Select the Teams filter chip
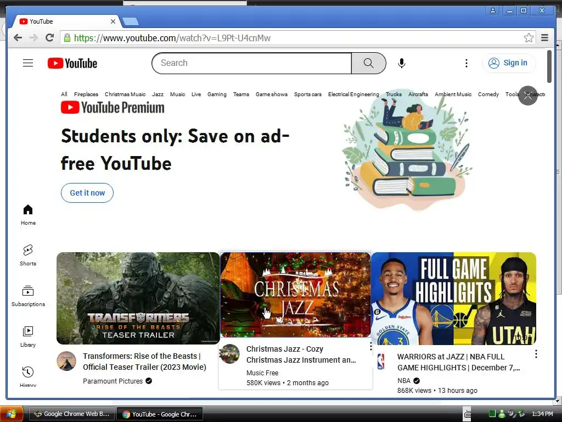This screenshot has height=422, width=562. pos(241,95)
